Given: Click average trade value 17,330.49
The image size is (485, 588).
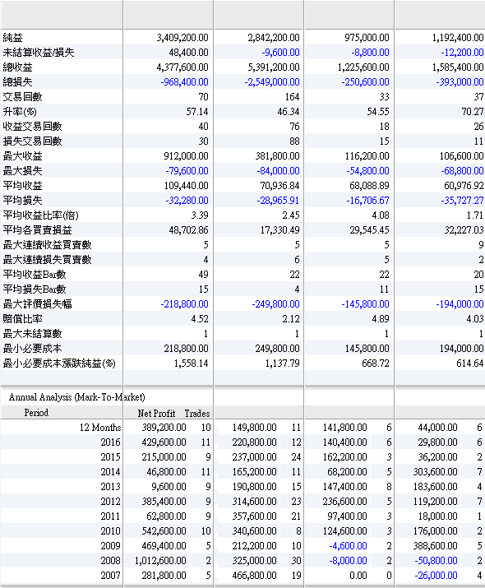Looking at the screenshot, I should [x=280, y=230].
